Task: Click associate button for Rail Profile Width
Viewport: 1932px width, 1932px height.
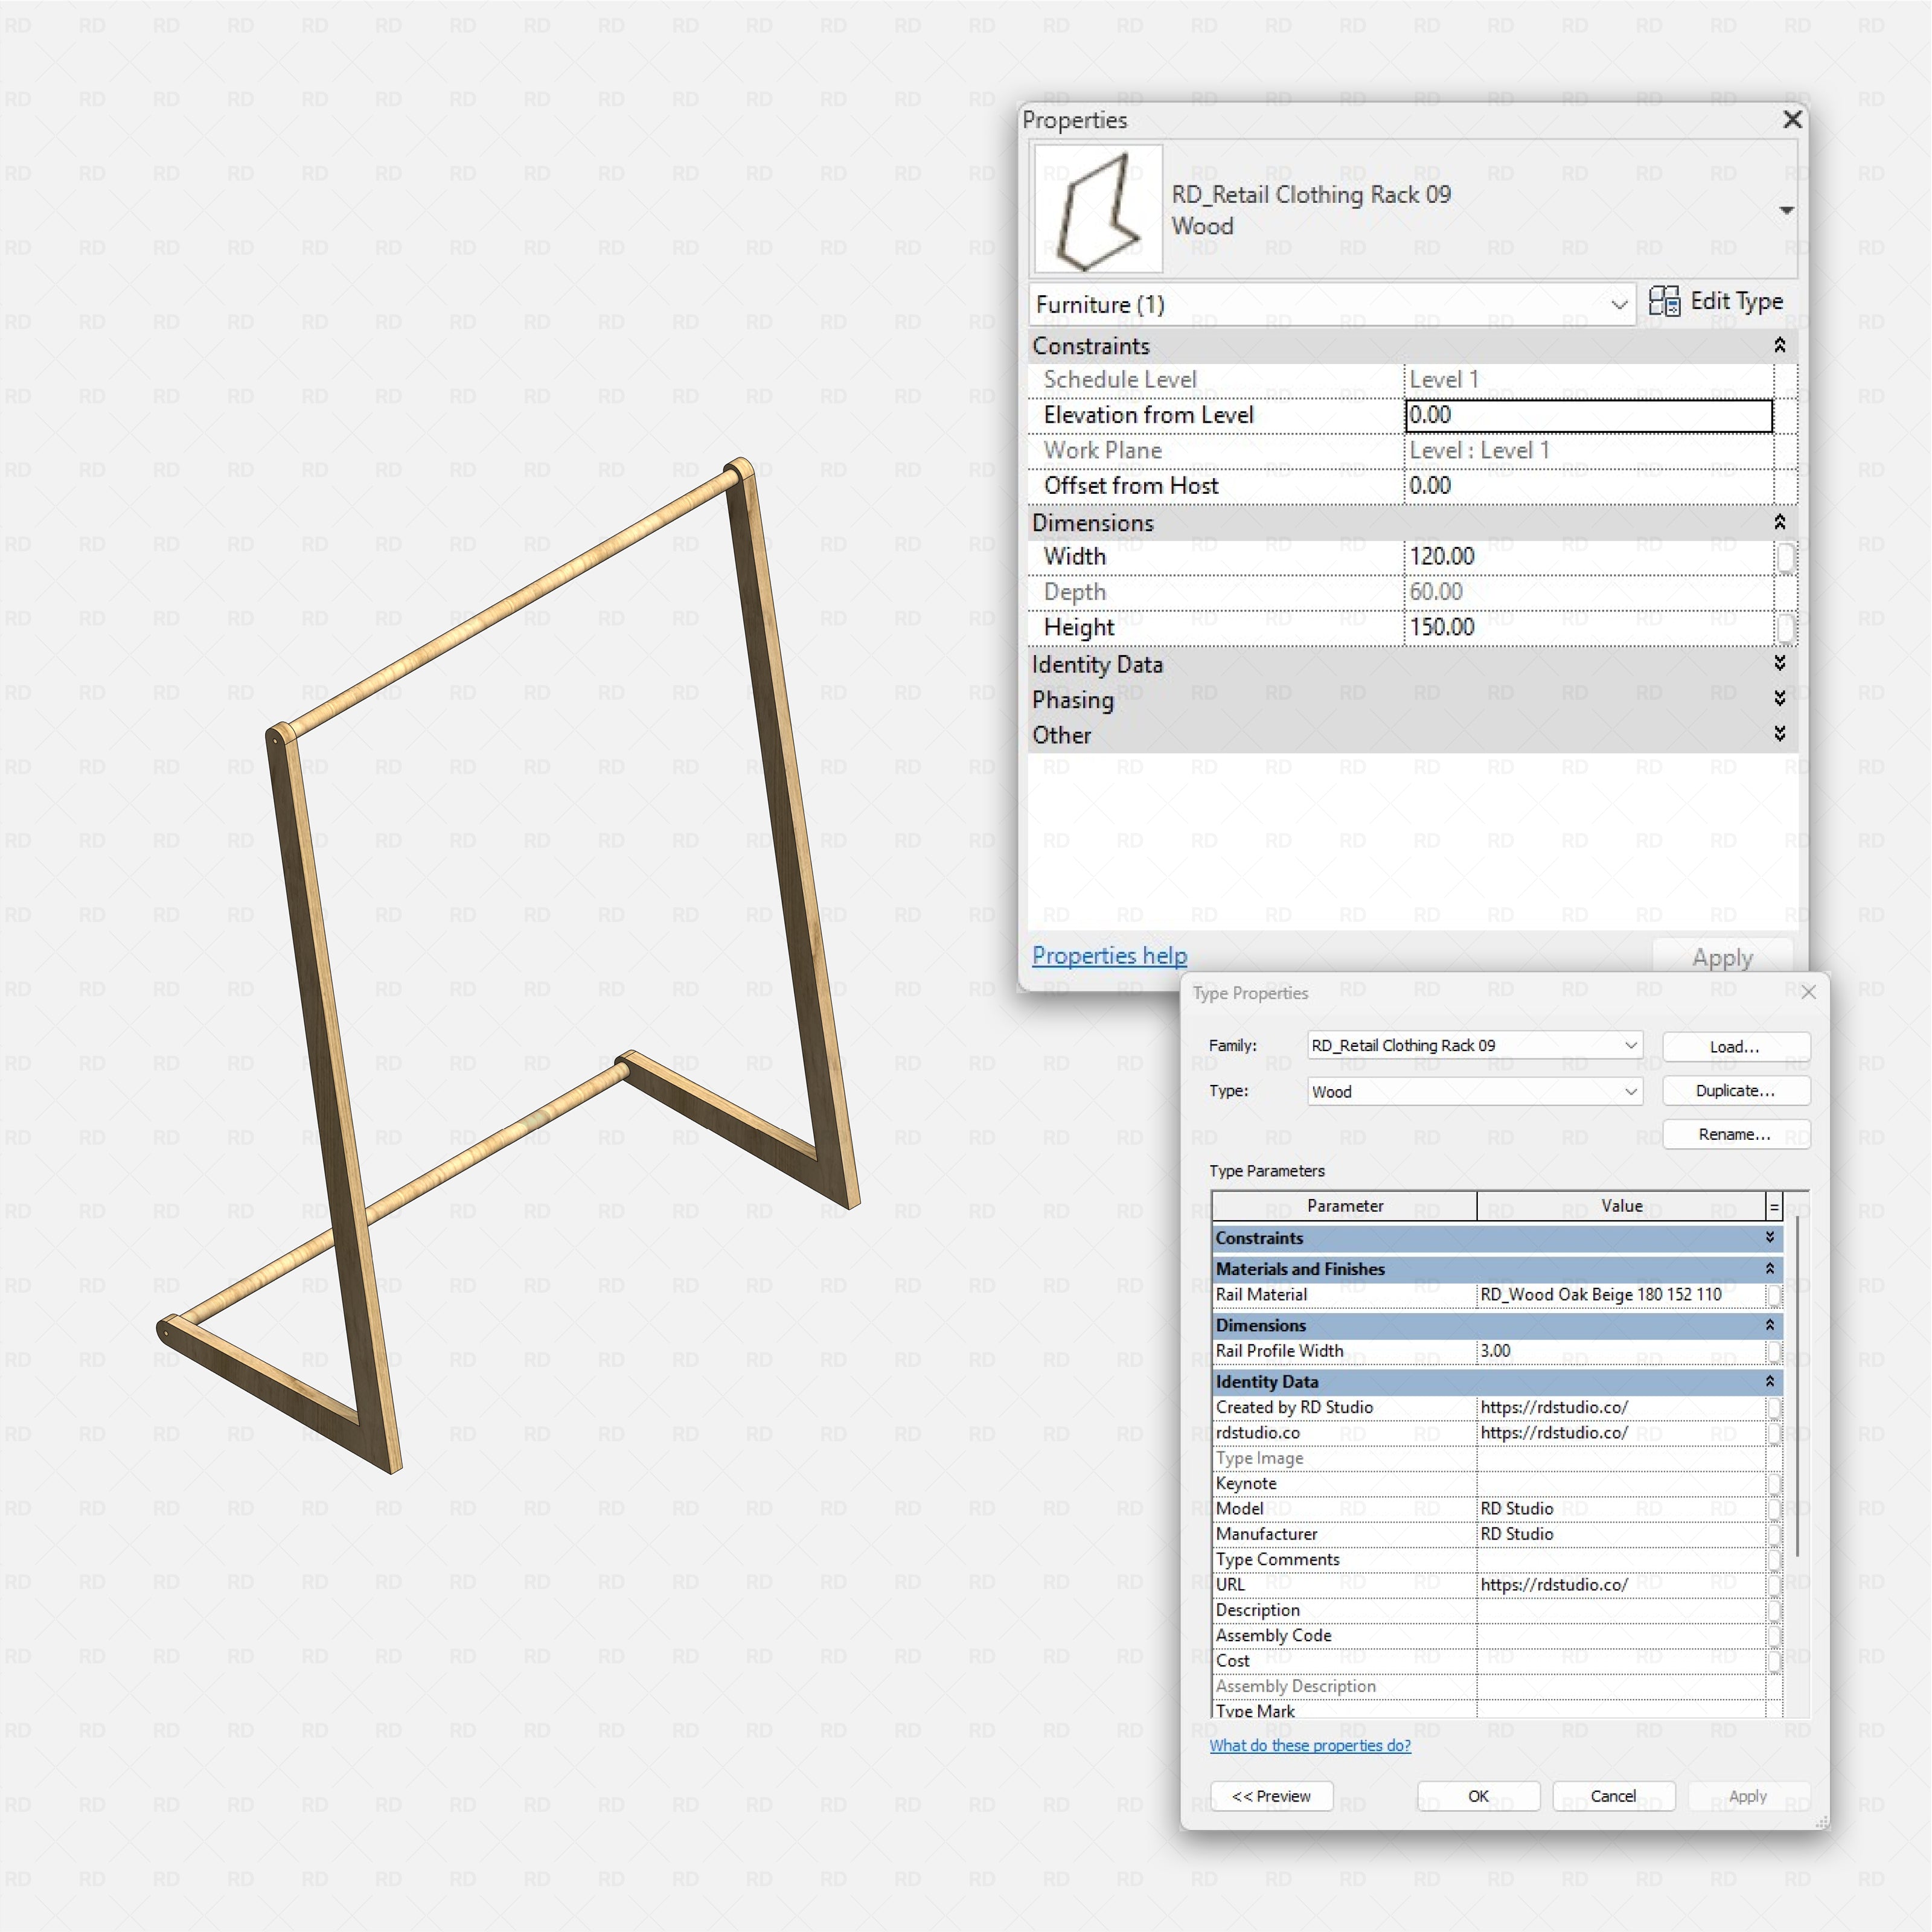Action: 1774,1352
